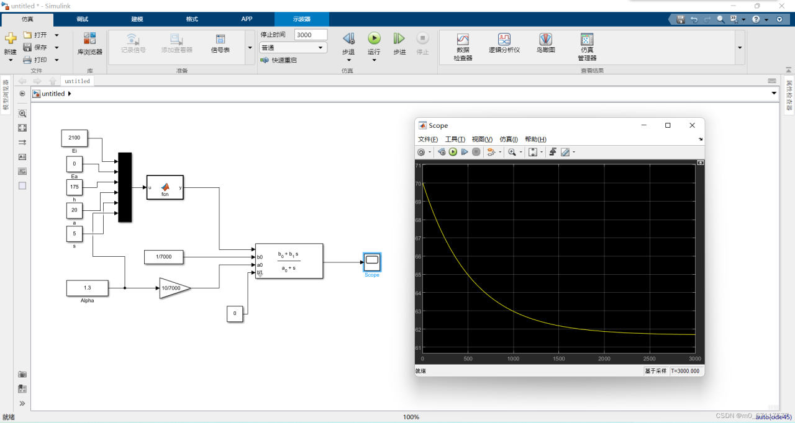
Task: Maximize axes using the Scope corner button
Action: pos(701,163)
